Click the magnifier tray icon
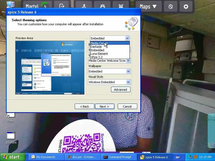This screenshot has width=215, height=161. point(195,157)
